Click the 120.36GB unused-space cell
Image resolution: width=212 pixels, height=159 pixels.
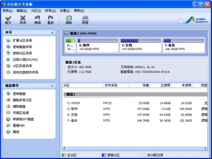pos(185,120)
